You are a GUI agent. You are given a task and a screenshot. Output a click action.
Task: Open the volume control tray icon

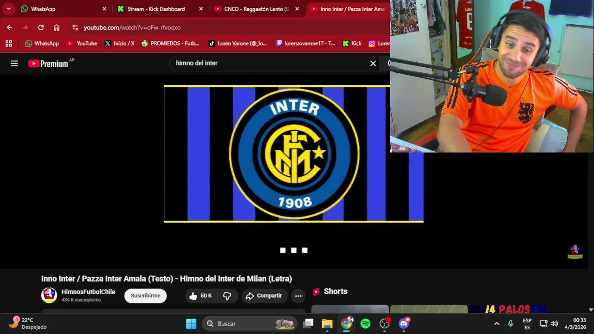pos(555,323)
